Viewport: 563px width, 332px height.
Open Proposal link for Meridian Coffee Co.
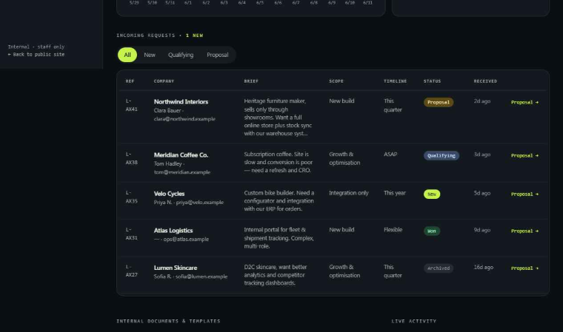(x=524, y=155)
